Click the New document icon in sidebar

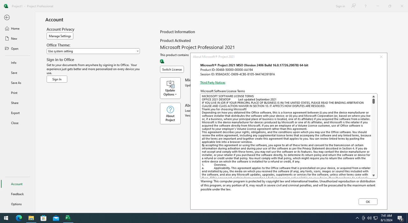point(7,38)
